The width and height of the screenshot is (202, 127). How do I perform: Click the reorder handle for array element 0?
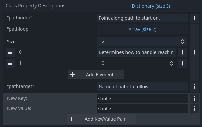[10, 52]
